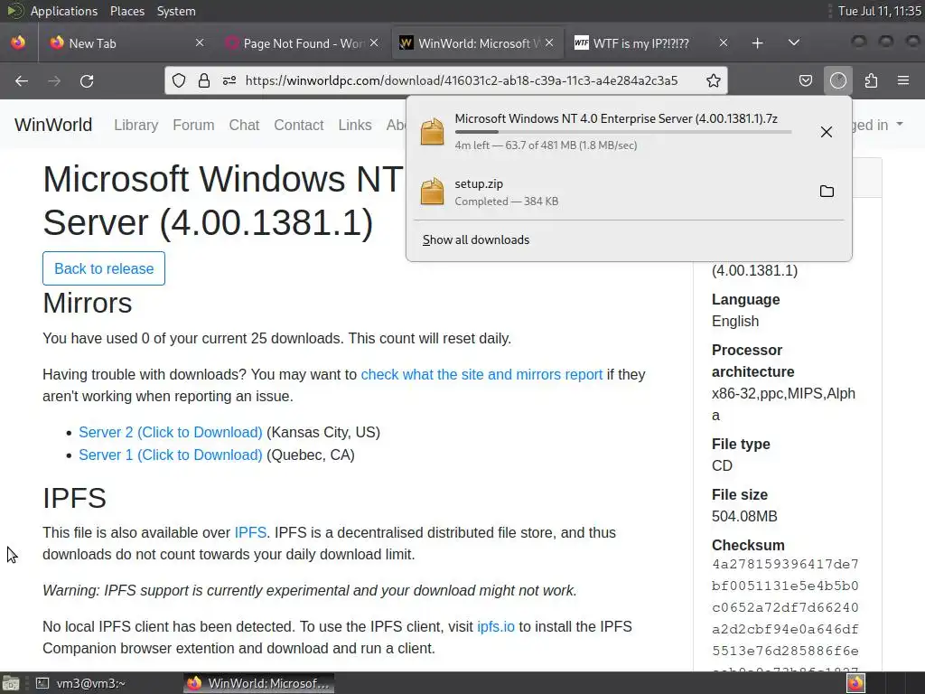Click the MATE logo icon beside Applications
The width and height of the screenshot is (925, 694).
[15, 11]
